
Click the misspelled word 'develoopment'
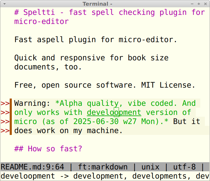[x=114, y=112]
